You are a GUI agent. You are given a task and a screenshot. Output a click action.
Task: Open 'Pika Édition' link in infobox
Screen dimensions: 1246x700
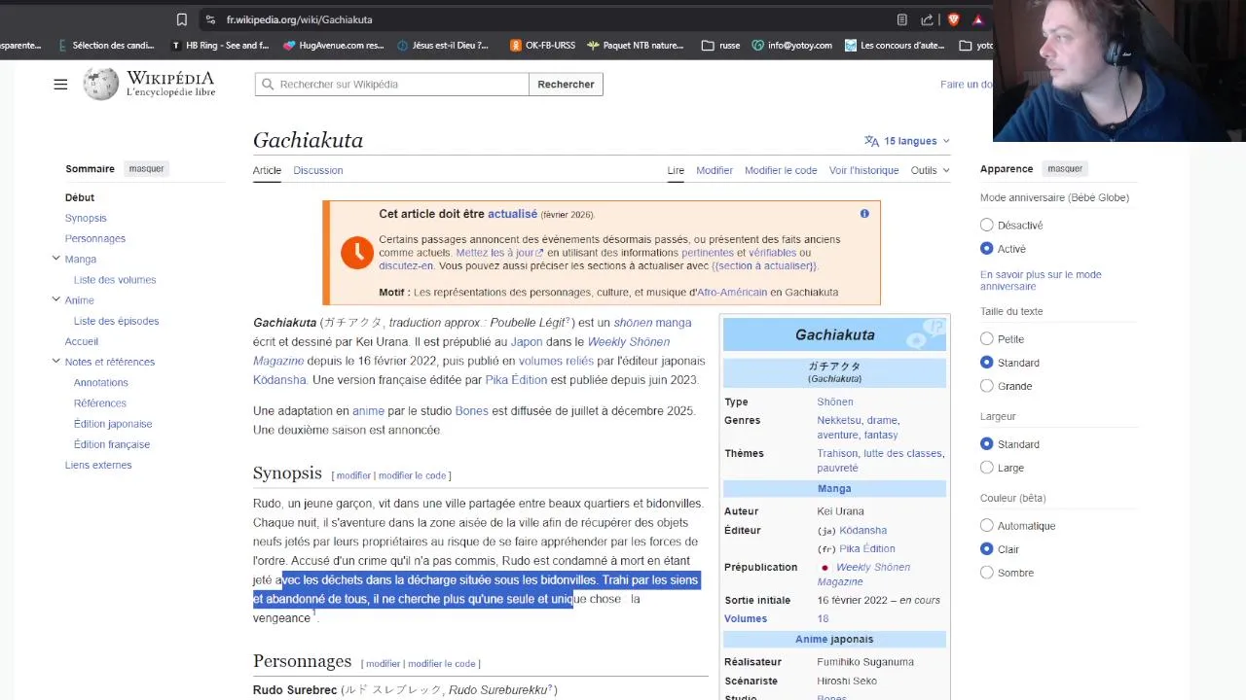coord(867,549)
